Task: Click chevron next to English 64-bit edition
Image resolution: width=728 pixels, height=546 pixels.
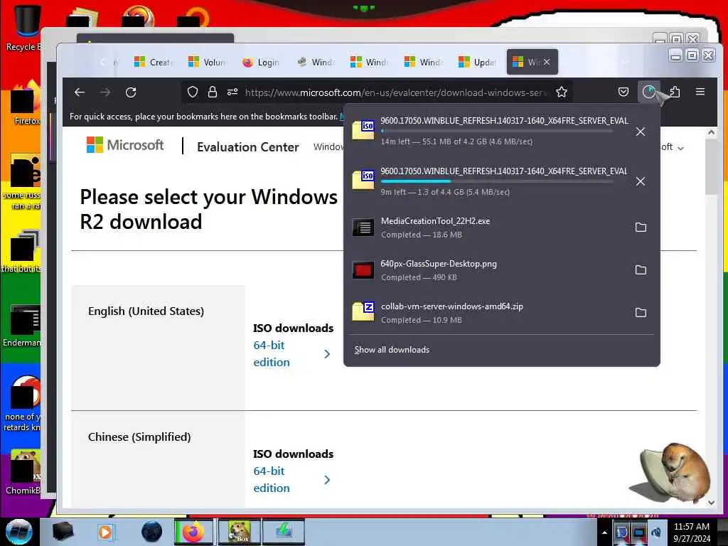Action: click(x=327, y=354)
